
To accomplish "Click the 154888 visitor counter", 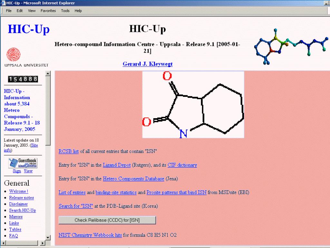I will click(23, 79).
